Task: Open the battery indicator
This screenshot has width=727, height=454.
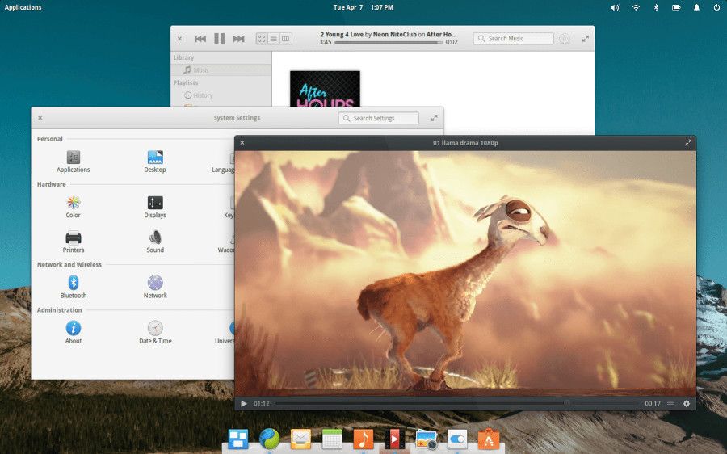Action: click(x=676, y=7)
